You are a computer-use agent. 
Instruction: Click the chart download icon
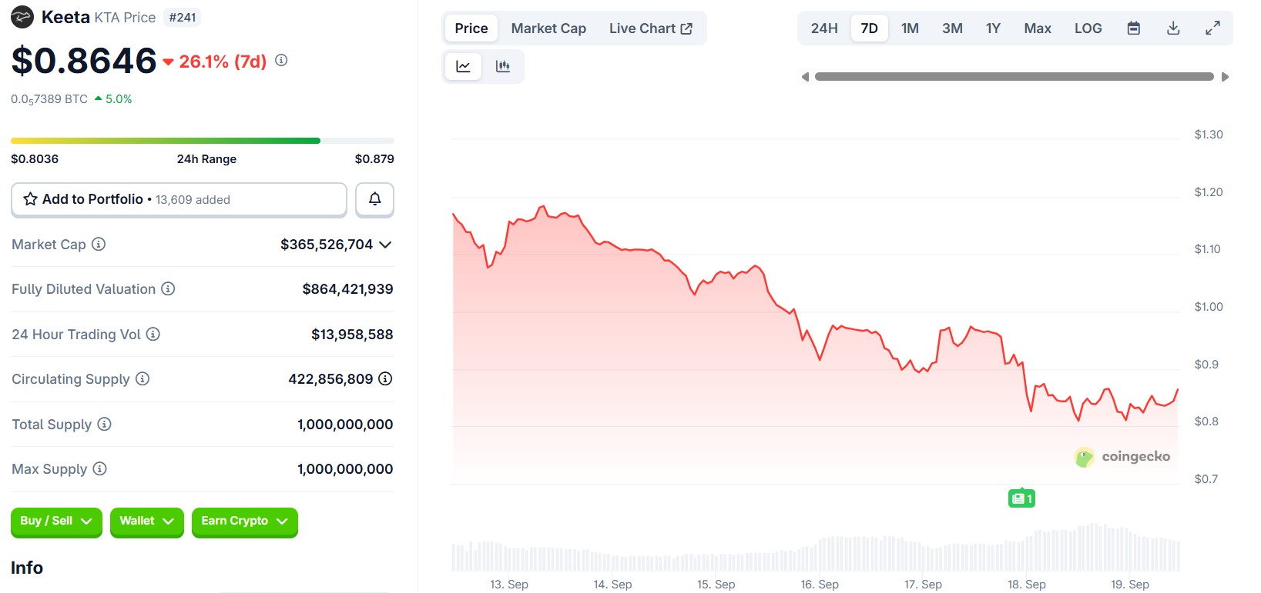click(1172, 28)
